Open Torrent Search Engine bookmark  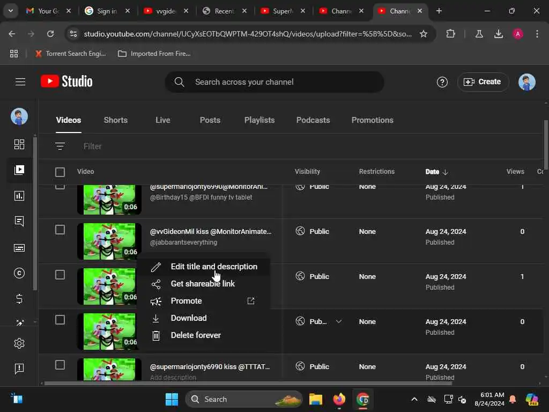71,54
